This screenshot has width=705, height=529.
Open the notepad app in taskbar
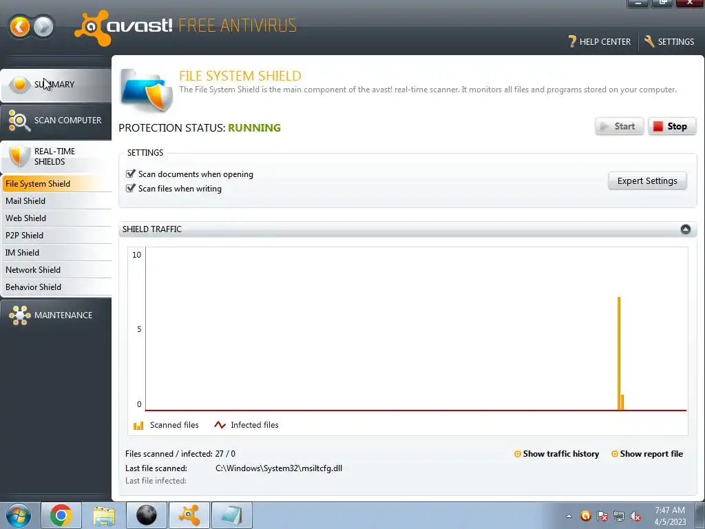pyautogui.click(x=232, y=515)
